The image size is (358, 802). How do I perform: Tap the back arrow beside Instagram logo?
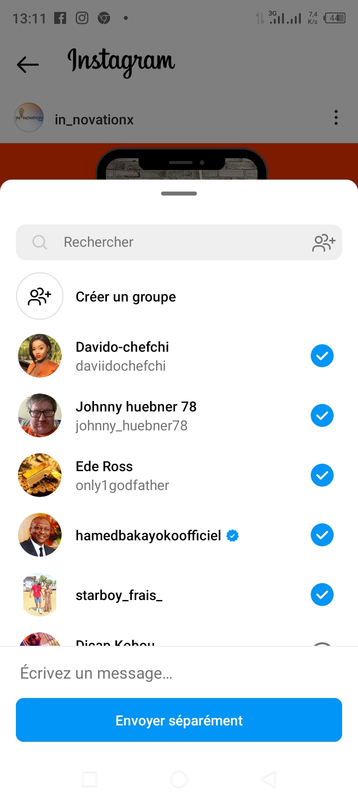point(28,64)
